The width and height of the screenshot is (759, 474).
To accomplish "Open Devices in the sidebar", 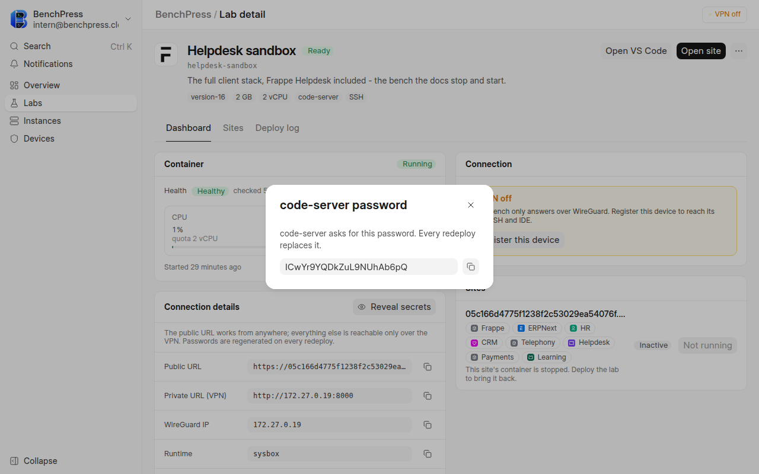I will point(71,139).
